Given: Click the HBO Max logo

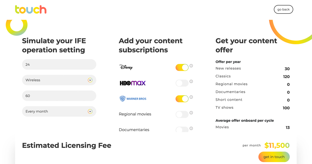Looking at the screenshot, I should (133, 83).
